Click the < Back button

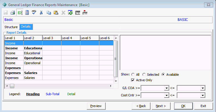[x=141, y=106]
